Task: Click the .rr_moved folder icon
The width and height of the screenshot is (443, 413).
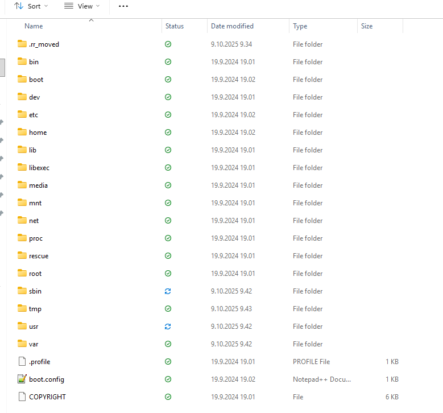Action: coord(22,44)
